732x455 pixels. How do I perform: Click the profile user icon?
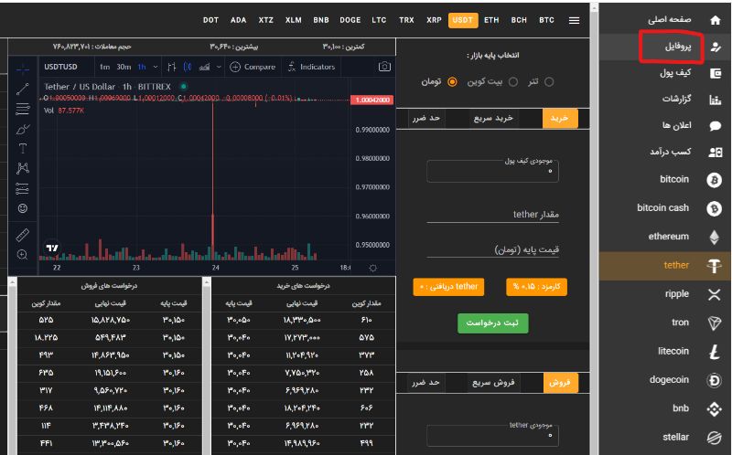[x=716, y=47]
